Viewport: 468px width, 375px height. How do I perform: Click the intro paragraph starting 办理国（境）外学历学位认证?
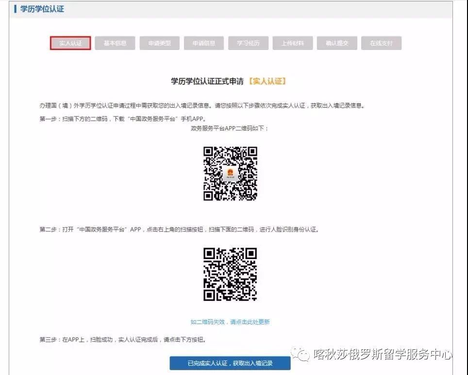point(202,106)
